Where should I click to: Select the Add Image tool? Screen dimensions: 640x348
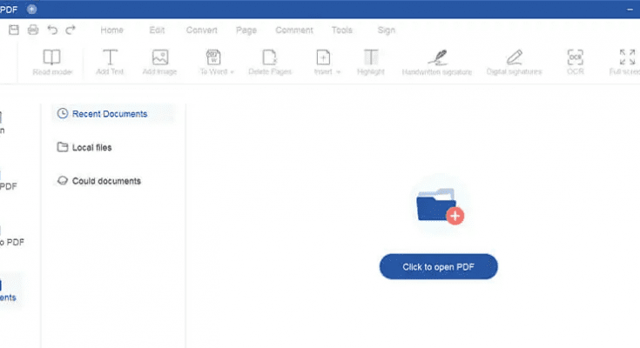click(x=159, y=62)
